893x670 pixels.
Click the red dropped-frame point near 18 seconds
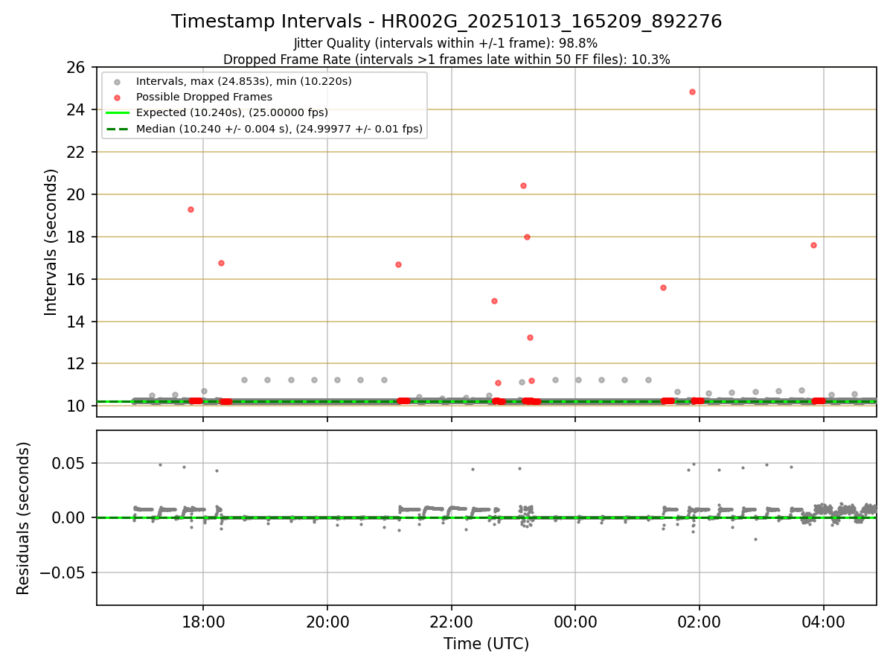[527, 237]
